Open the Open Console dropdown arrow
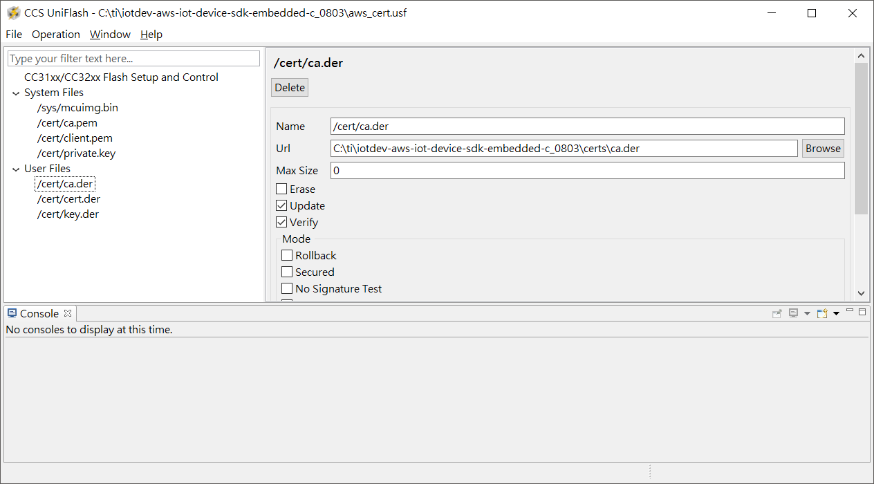874x484 pixels. pos(836,314)
